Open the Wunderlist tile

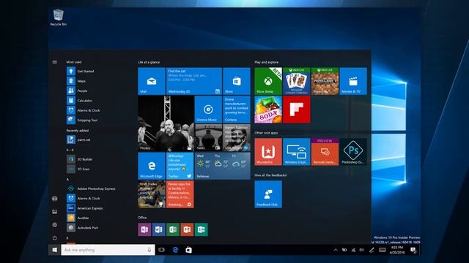[x=268, y=152]
